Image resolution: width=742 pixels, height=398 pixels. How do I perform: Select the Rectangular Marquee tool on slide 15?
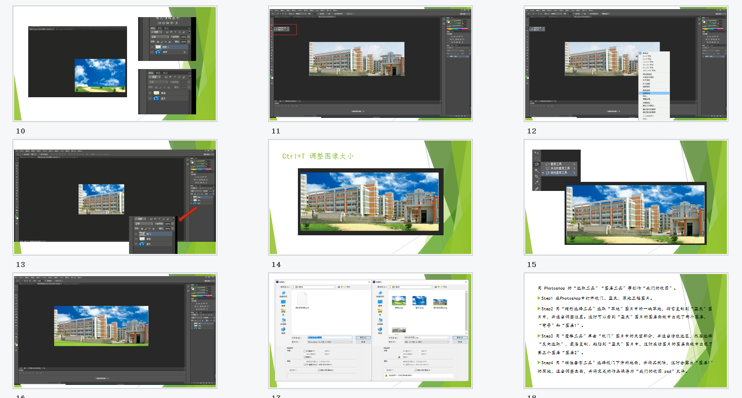pos(537,159)
